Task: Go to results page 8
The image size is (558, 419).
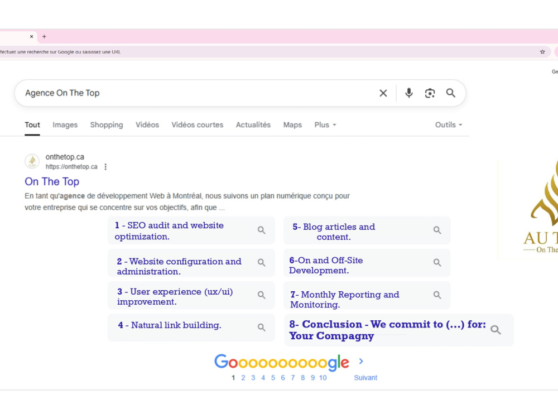Action: coord(303,378)
